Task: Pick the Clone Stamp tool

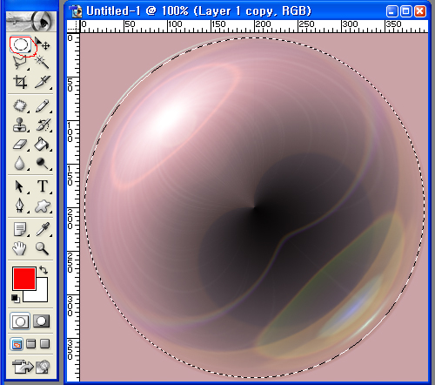Action: (x=20, y=125)
